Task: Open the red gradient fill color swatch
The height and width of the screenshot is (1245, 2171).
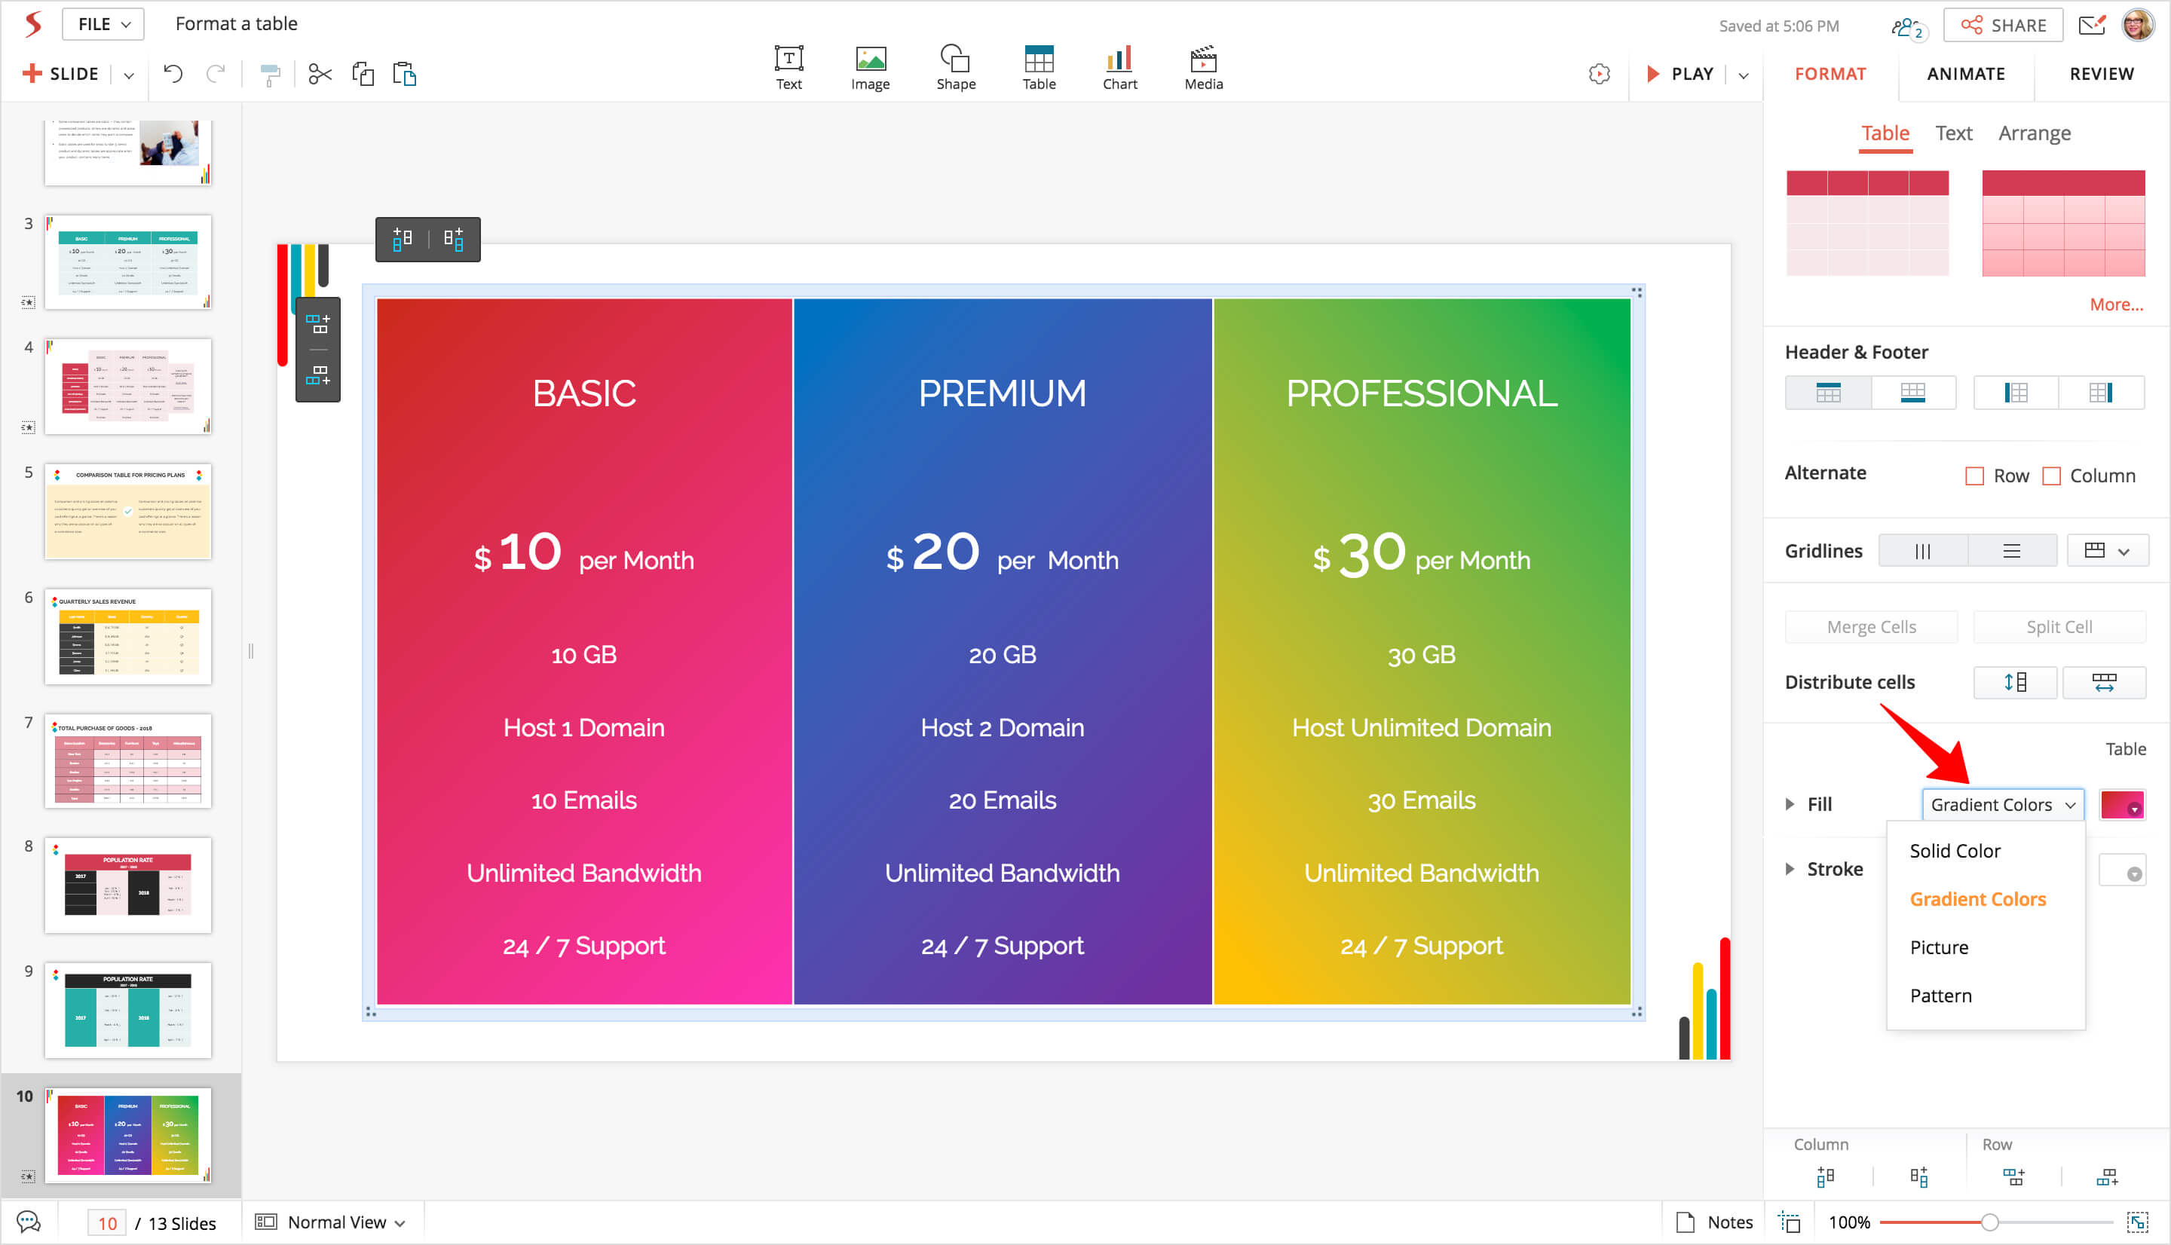Action: 2121,805
